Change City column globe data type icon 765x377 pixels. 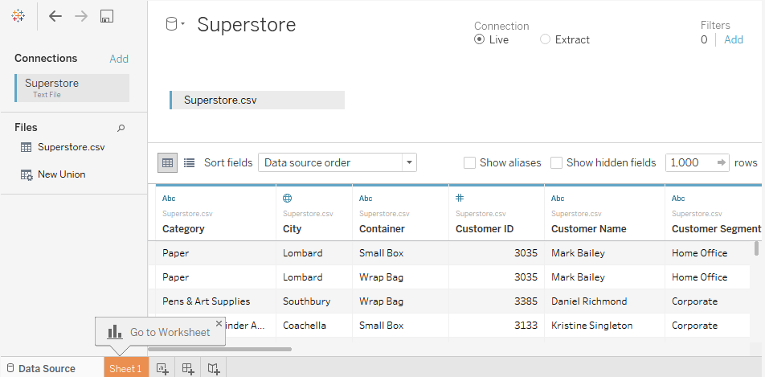(288, 199)
